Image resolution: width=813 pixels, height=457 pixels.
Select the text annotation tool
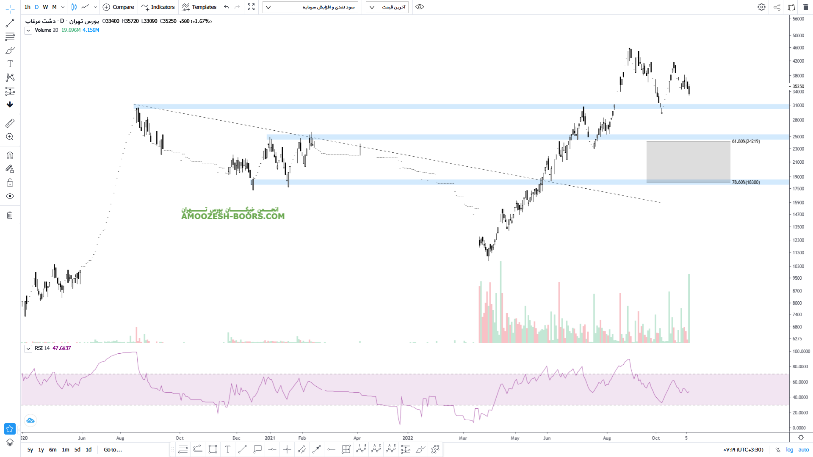pyautogui.click(x=10, y=64)
